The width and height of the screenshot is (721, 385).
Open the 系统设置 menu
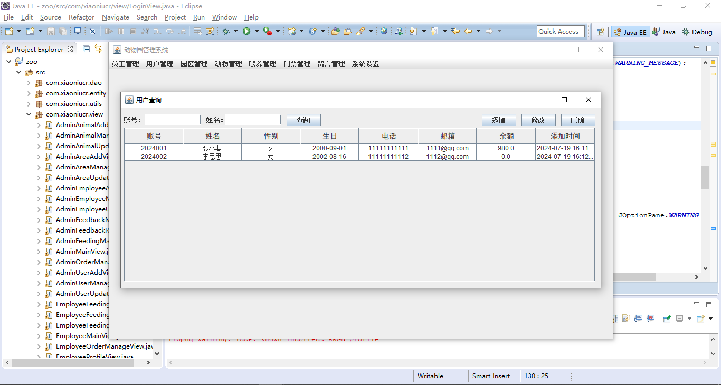pyautogui.click(x=365, y=64)
